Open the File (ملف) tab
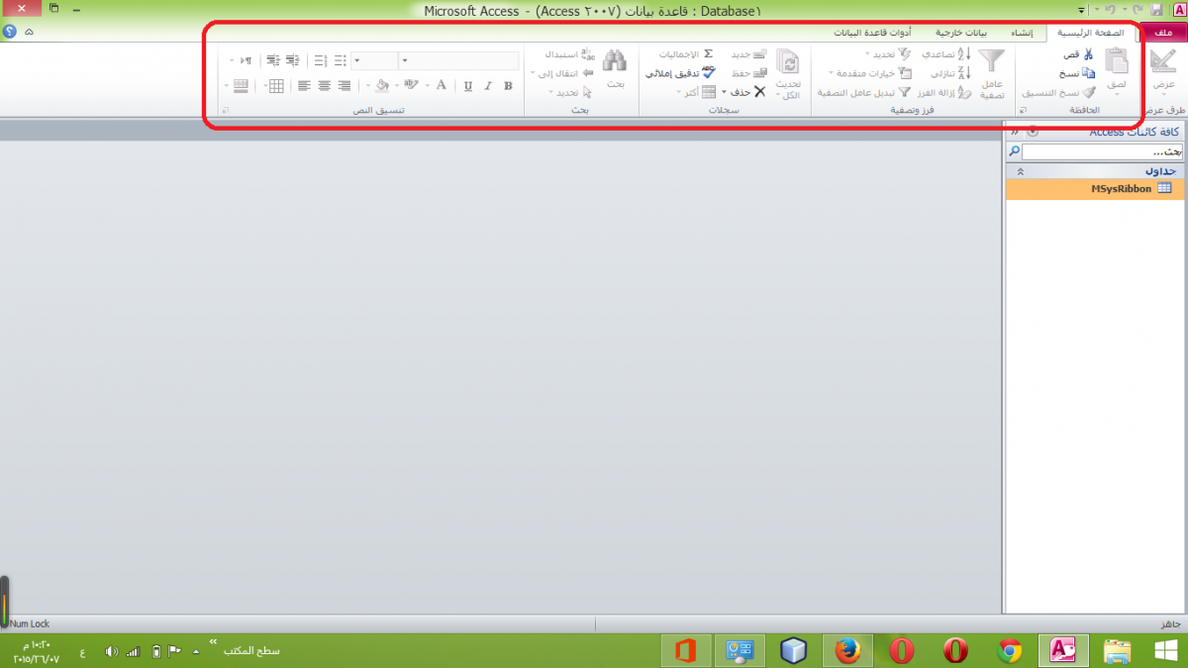Screen dimensions: 1188x668 pos(1162,33)
